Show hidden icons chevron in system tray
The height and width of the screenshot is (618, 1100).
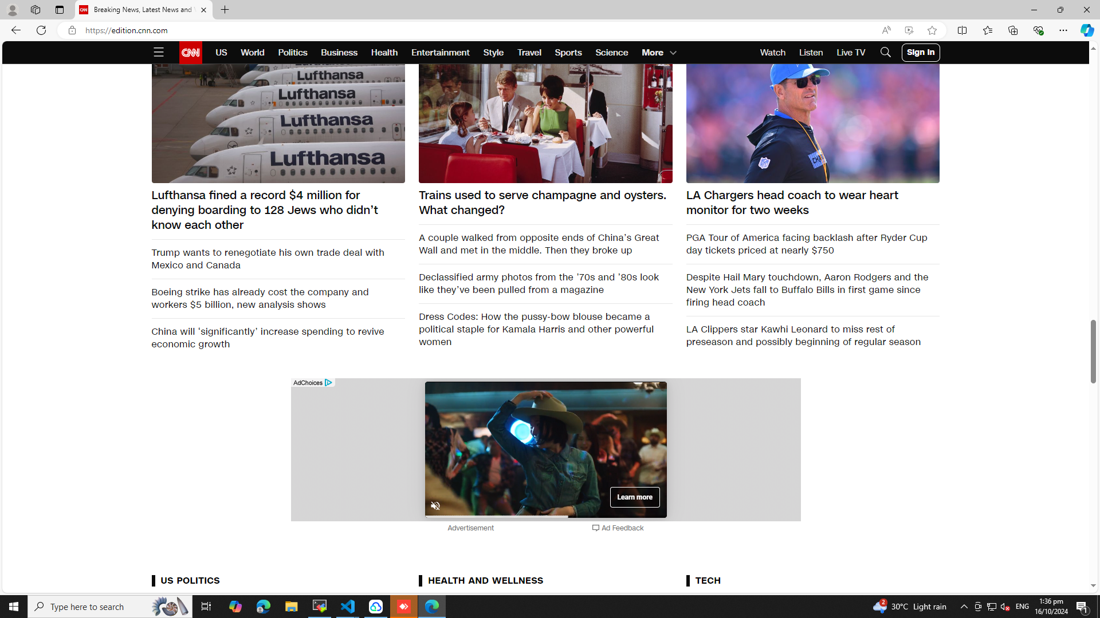pos(964,607)
